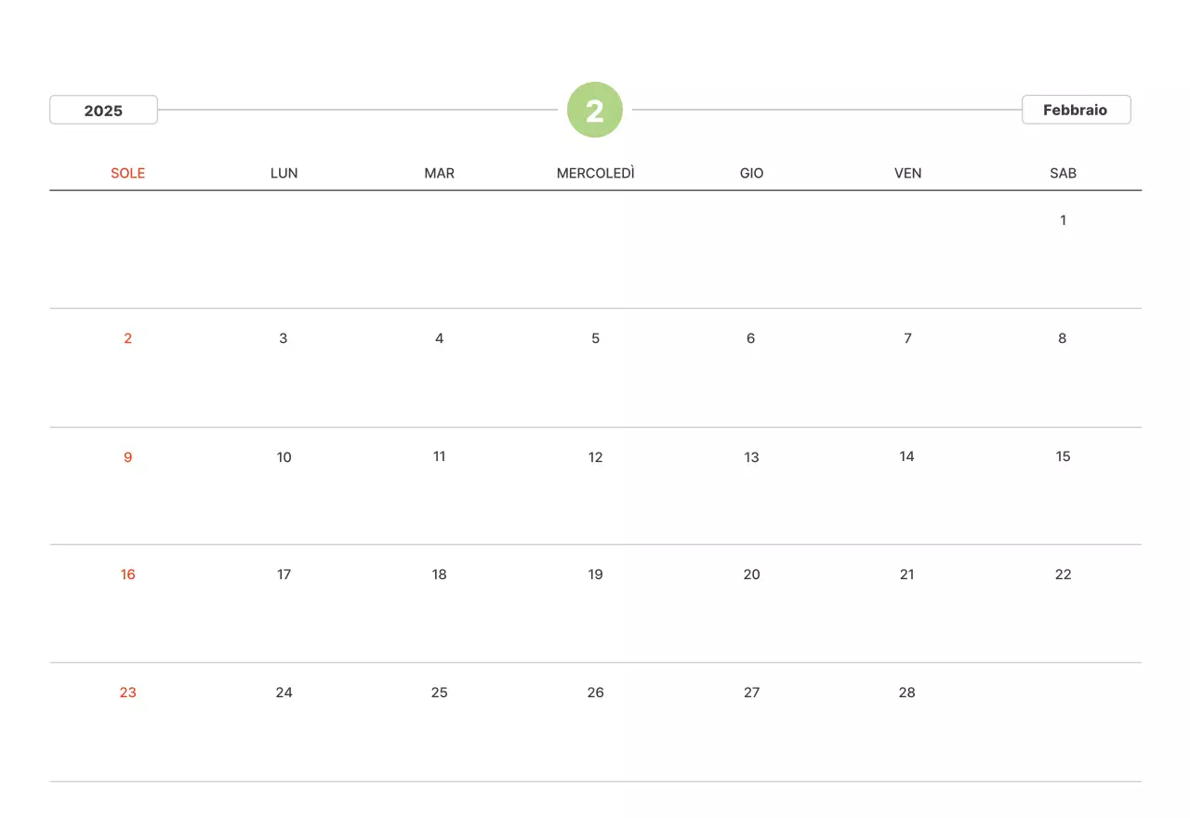Click red Sunday date 23
Screen dimensions: 1190x818
[128, 693]
